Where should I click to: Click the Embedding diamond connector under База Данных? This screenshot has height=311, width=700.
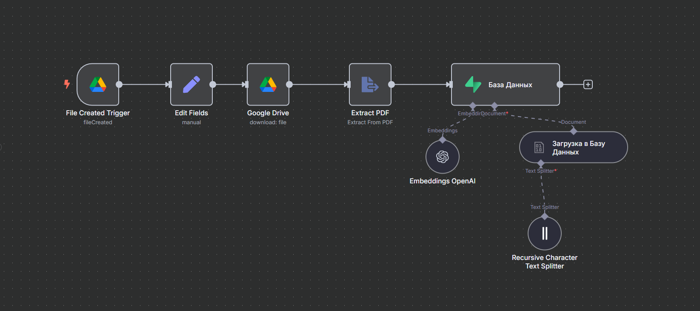(x=473, y=106)
